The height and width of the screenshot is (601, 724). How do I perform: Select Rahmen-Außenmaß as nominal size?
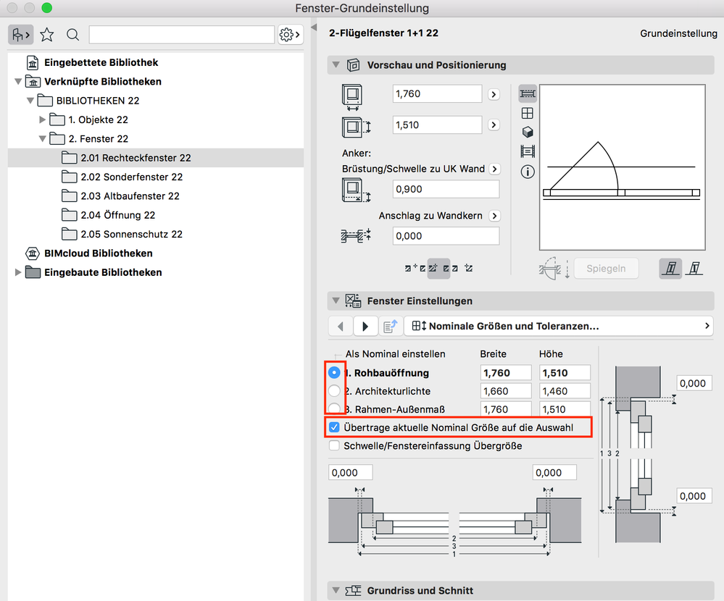click(x=334, y=408)
